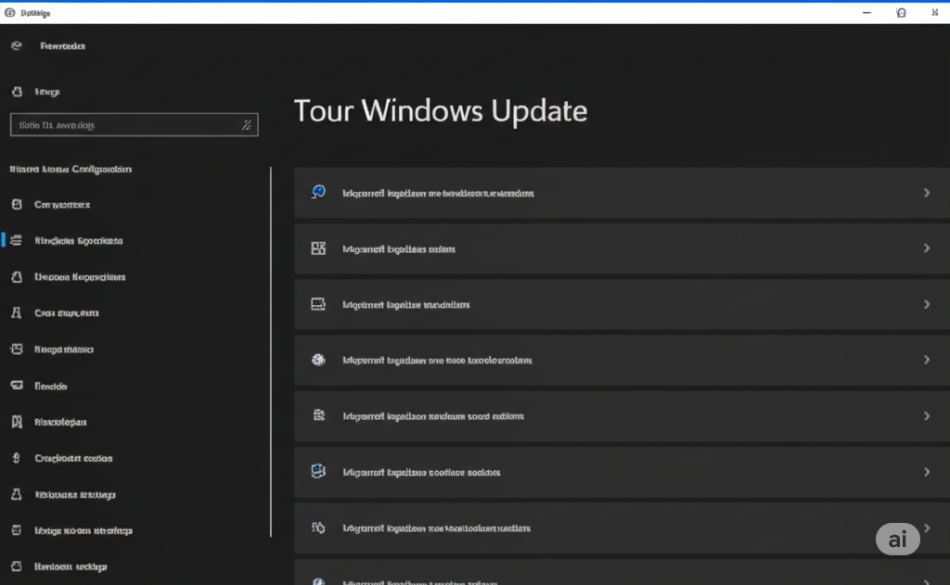Open the 'Rientoem sucktgs' sidebar label
950x585 pixels.
coord(71,566)
